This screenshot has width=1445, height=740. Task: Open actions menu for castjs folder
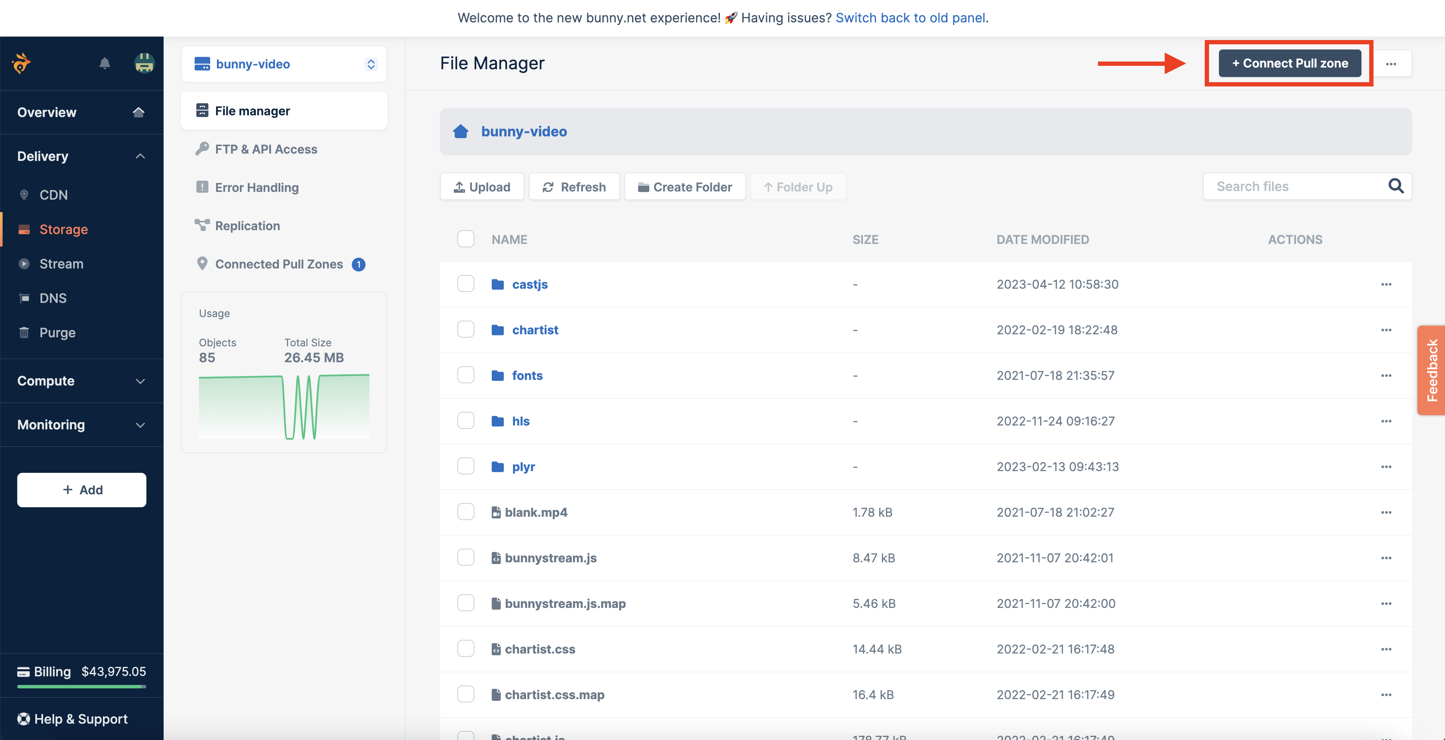(1386, 284)
